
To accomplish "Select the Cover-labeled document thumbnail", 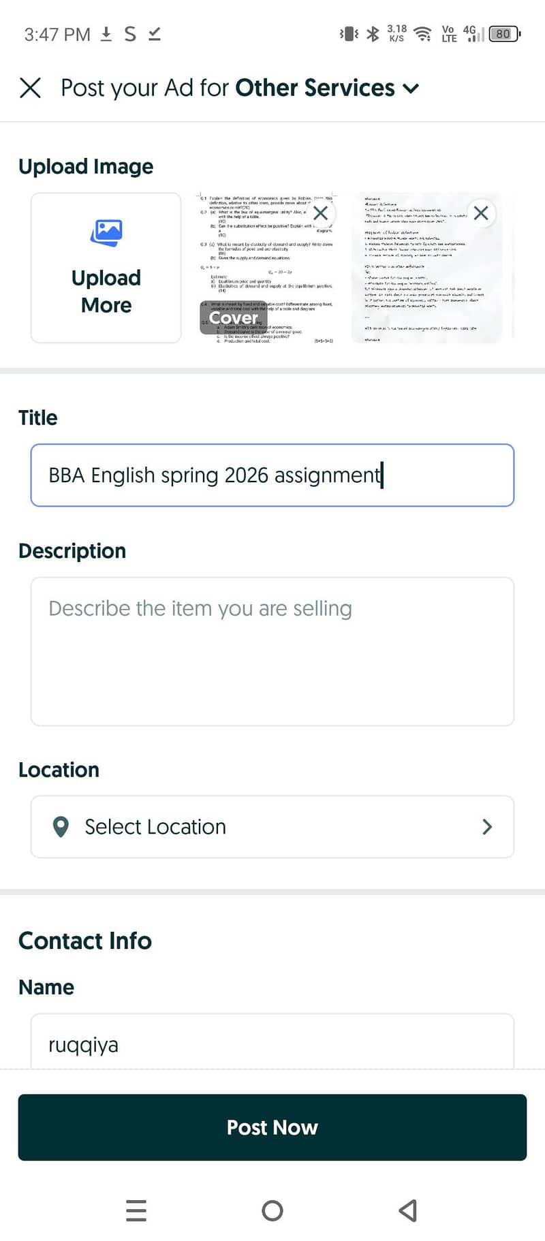I will tap(266, 268).
